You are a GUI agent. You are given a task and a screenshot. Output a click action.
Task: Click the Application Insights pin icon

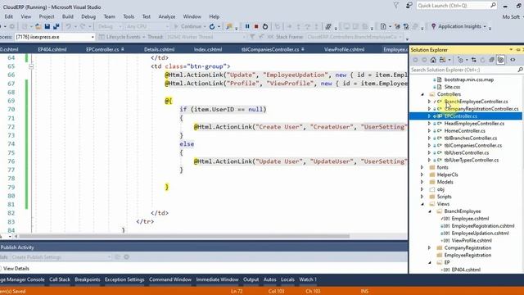coord(433,26)
